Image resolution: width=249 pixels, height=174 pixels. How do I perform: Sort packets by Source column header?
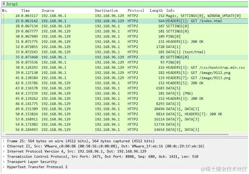coord(67,10)
